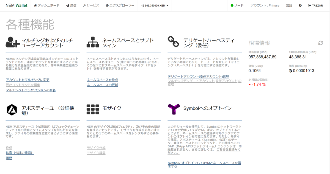Click the Bitcoin symbol beside the price
The image size is (330, 174).
291,71
